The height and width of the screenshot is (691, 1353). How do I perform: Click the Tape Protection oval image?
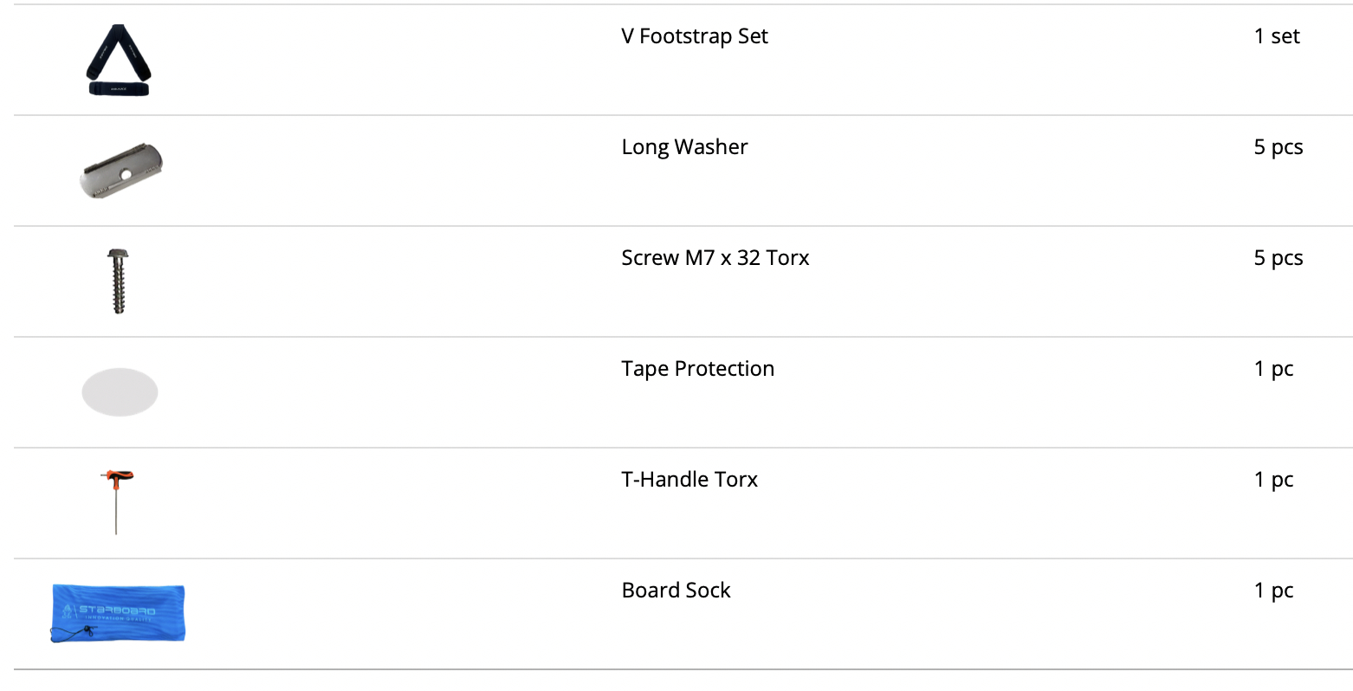pos(120,392)
